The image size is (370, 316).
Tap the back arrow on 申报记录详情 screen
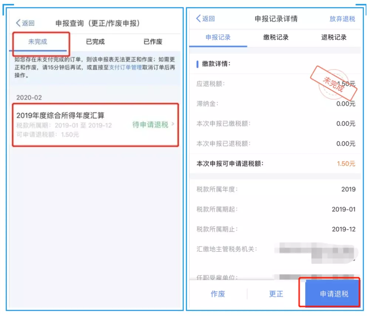198,19
